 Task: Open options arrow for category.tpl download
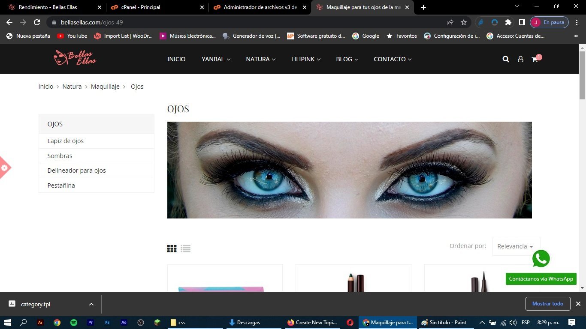tap(91, 304)
